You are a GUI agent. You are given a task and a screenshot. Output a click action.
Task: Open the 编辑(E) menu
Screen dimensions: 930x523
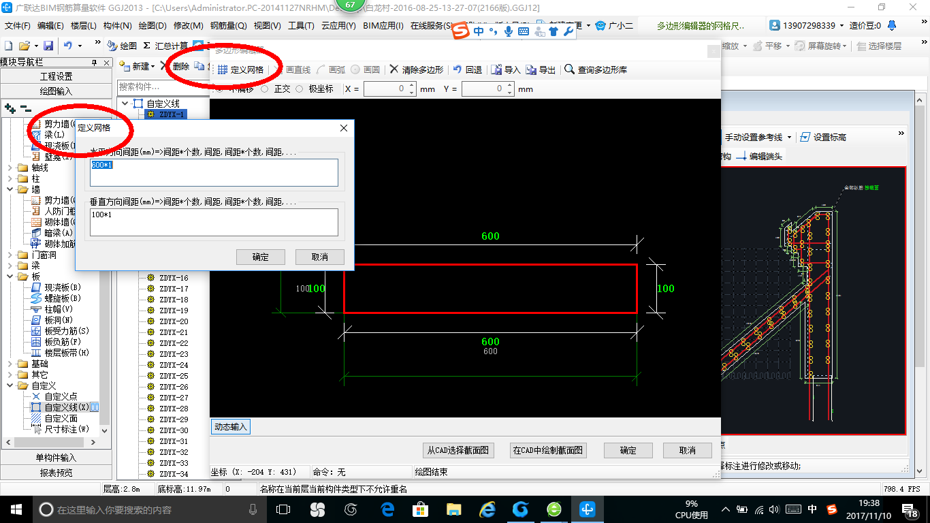click(50, 26)
